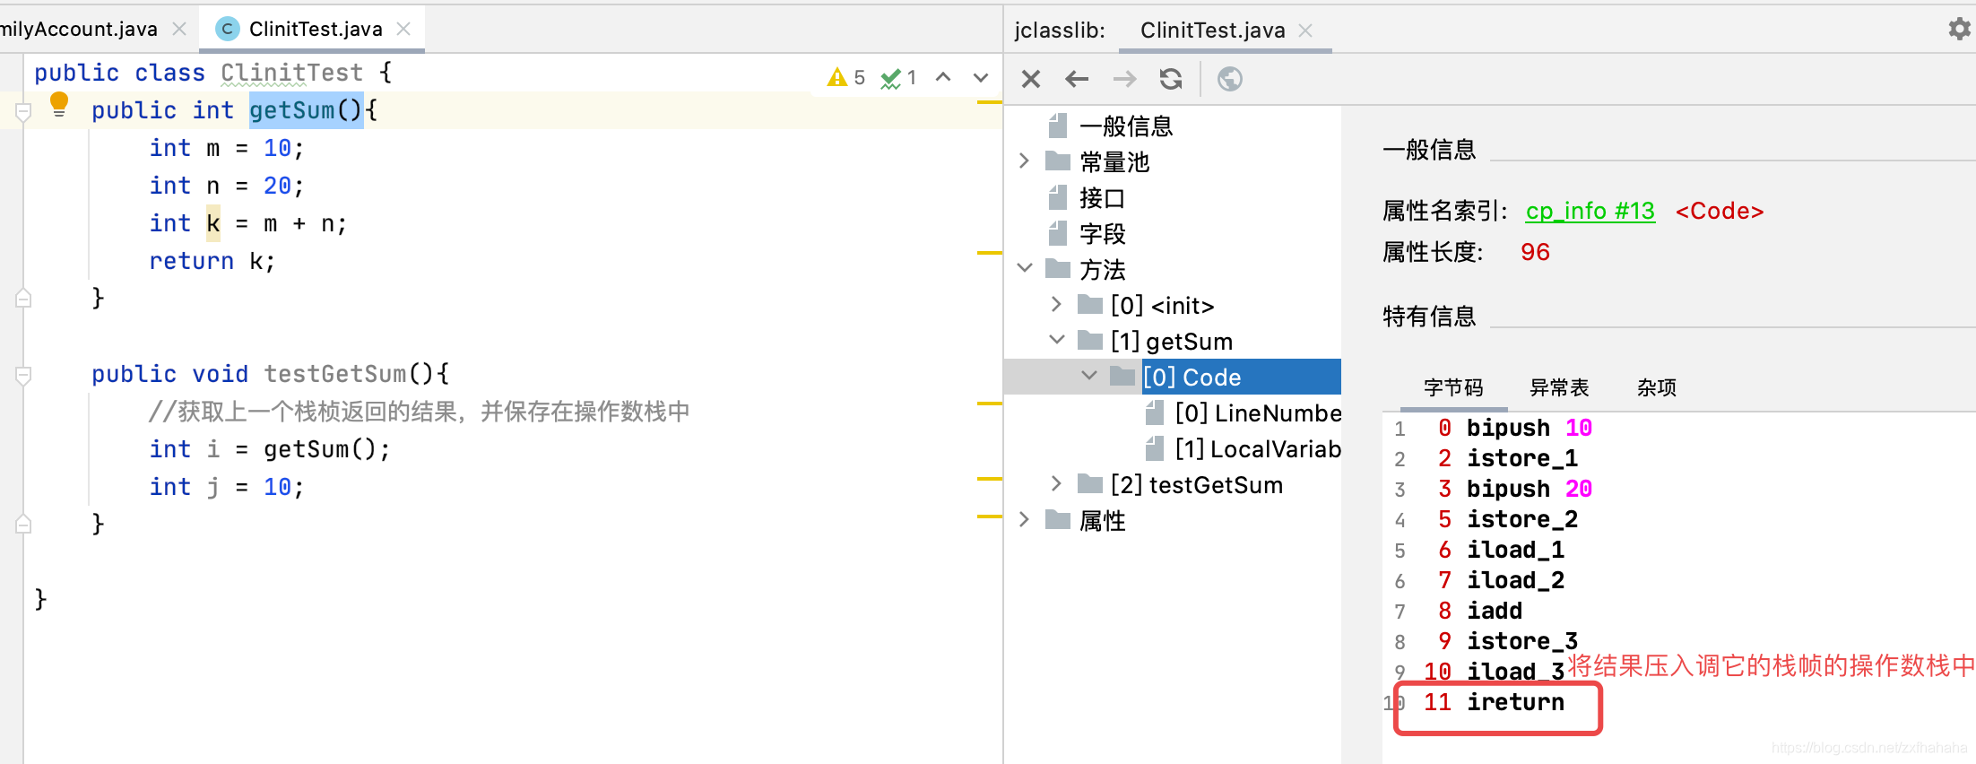Go forward using the right arrow icon
This screenshot has width=1976, height=764.
pos(1124,80)
